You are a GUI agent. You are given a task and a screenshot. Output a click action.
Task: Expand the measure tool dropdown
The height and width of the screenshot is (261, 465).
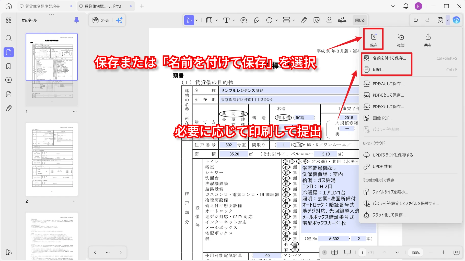(x=294, y=20)
